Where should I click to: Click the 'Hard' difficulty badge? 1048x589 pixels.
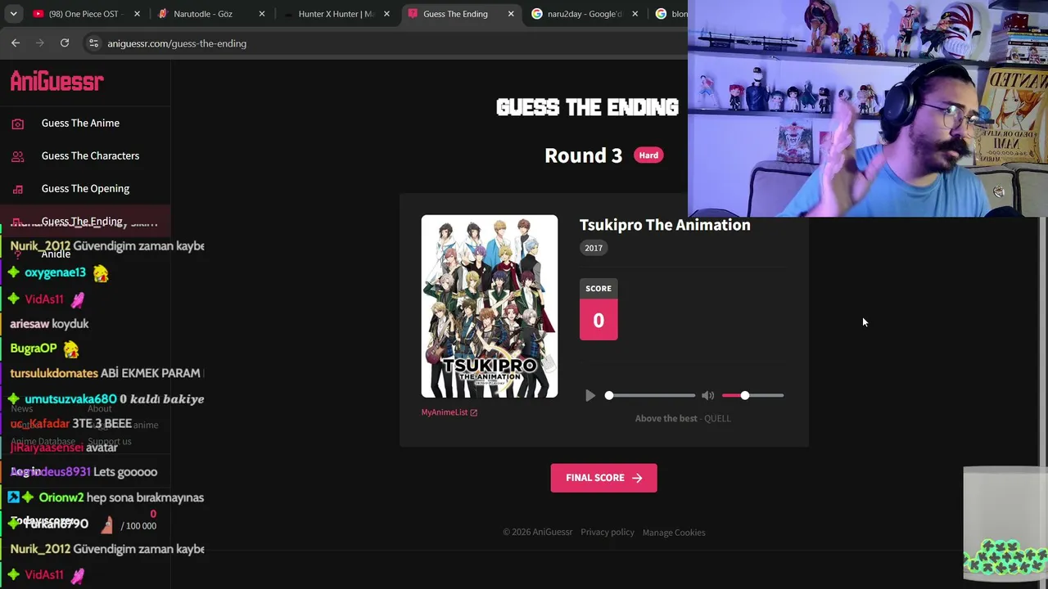click(x=648, y=155)
